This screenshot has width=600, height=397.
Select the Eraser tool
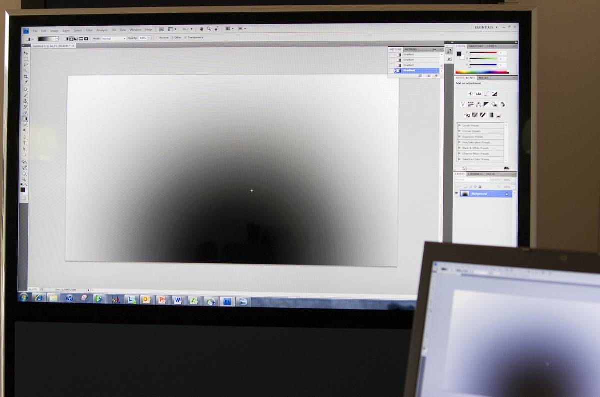pyautogui.click(x=25, y=113)
